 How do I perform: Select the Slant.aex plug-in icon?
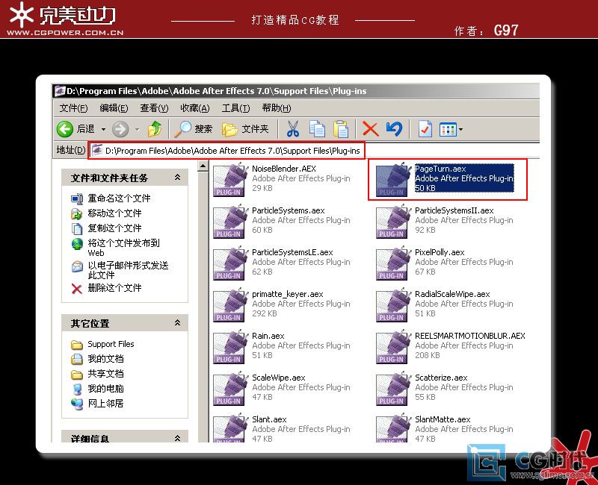(x=230, y=429)
